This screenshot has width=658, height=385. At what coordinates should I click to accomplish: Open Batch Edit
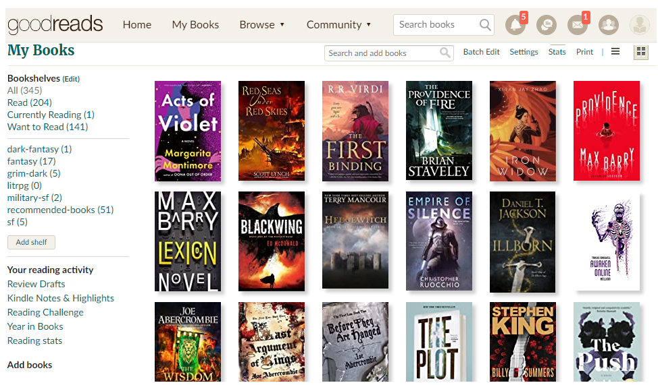click(481, 52)
